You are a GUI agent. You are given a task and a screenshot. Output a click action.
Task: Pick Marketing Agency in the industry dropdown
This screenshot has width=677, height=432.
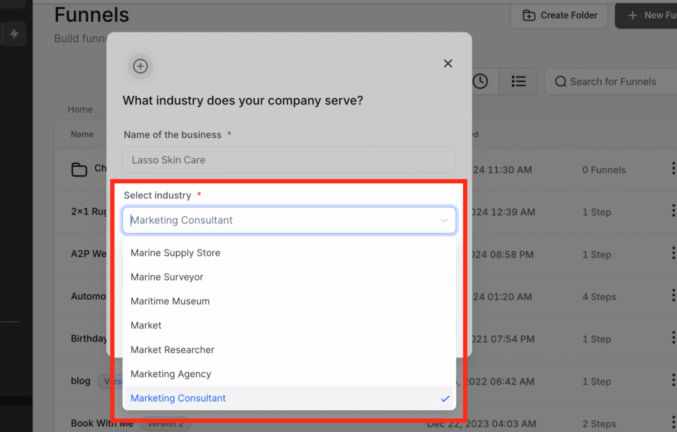171,374
